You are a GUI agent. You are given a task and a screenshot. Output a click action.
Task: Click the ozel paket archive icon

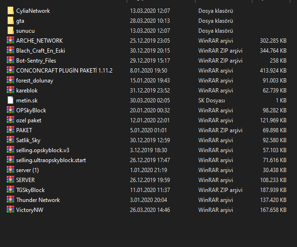click(10, 120)
